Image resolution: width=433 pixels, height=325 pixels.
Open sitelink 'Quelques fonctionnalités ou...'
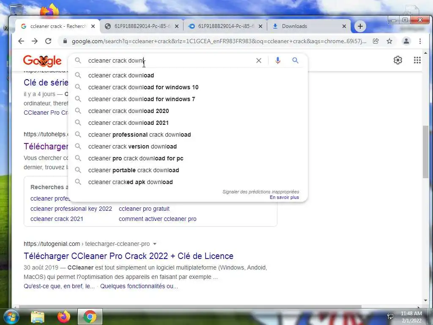coord(139,286)
